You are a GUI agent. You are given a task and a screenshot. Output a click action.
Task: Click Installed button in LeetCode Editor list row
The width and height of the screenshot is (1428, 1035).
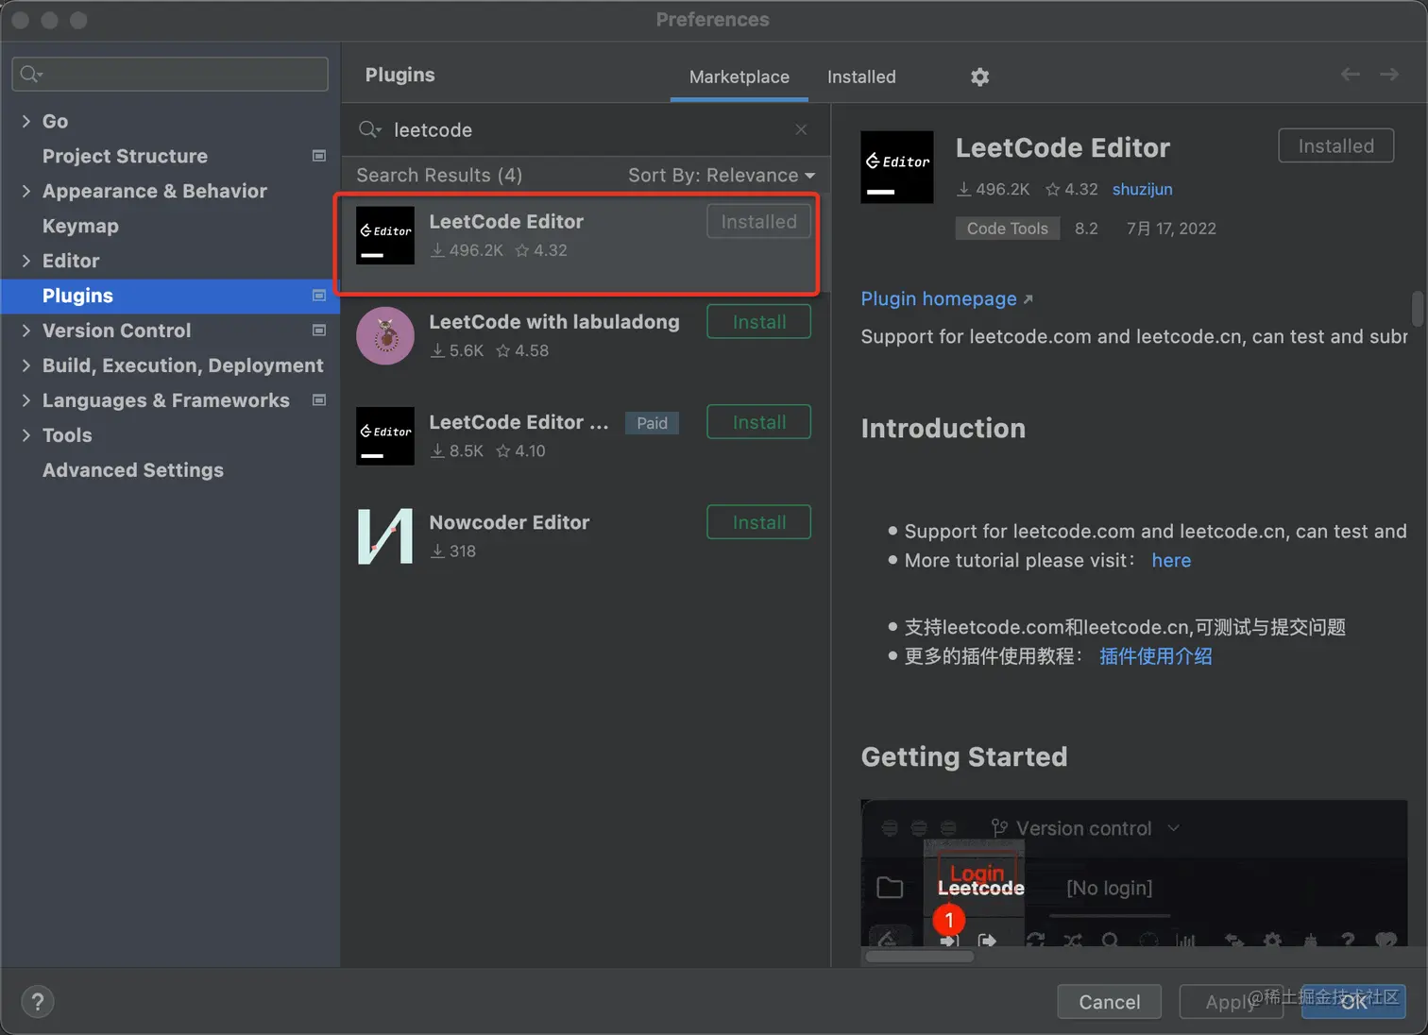pos(758,222)
